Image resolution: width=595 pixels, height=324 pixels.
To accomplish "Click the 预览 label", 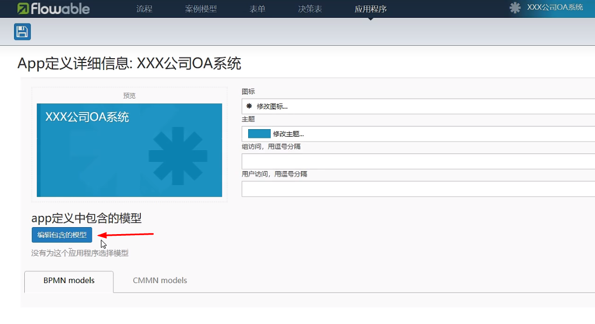I will click(x=129, y=95).
